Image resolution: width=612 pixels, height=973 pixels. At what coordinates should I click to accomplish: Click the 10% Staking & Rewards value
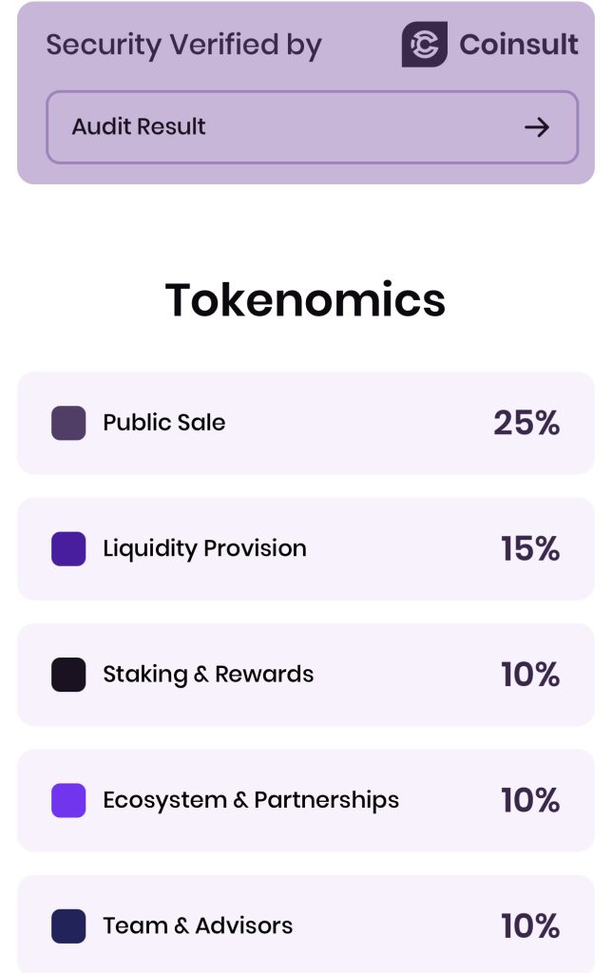530,675
